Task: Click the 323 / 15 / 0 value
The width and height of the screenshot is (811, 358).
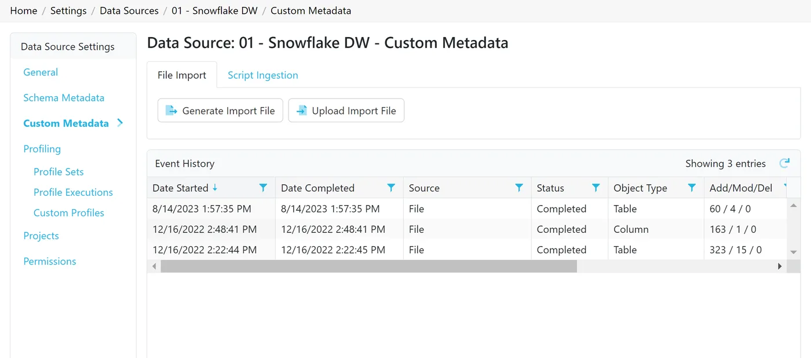Action: tap(736, 250)
